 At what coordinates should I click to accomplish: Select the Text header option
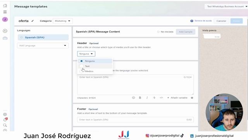[95, 66]
